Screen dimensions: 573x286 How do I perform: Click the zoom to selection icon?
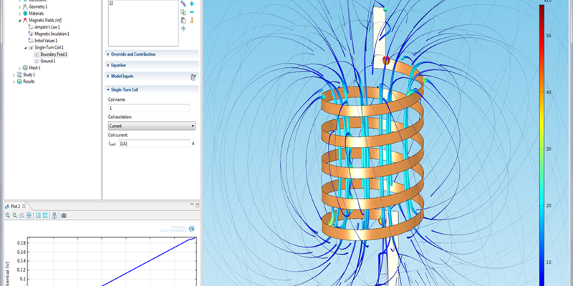pos(183,29)
